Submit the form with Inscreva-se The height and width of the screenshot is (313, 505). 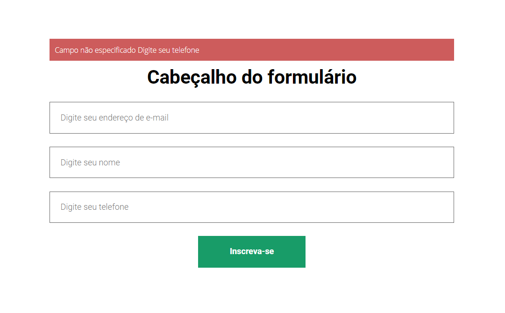click(251, 251)
